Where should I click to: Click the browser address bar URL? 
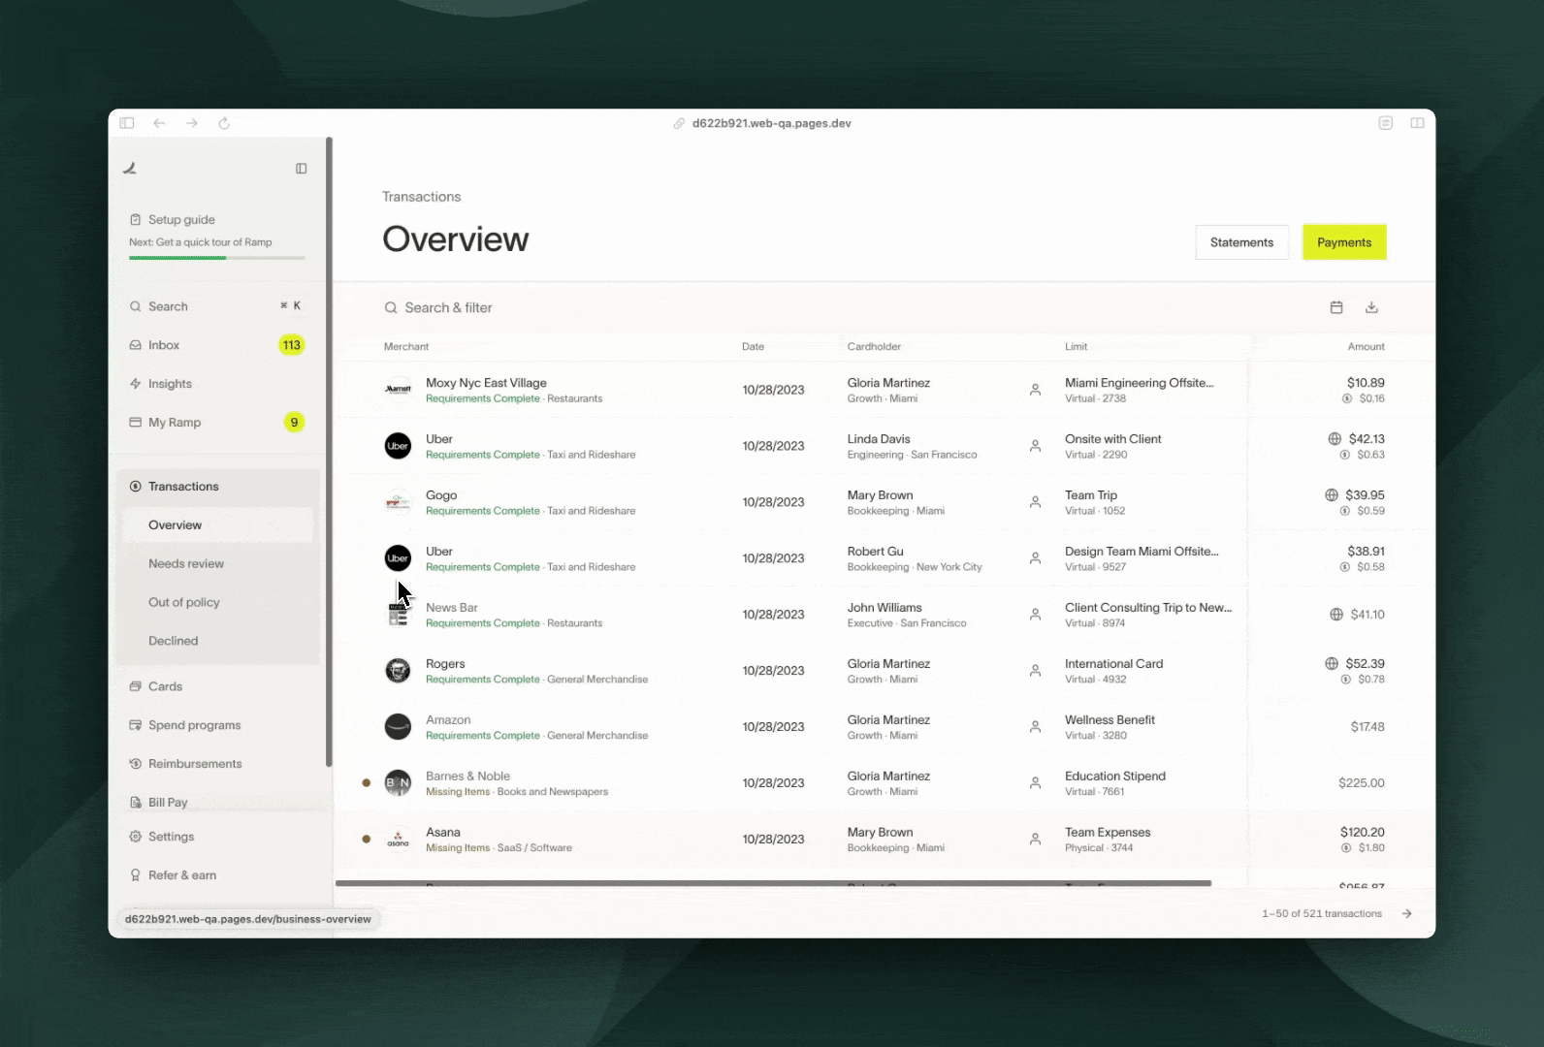772,123
